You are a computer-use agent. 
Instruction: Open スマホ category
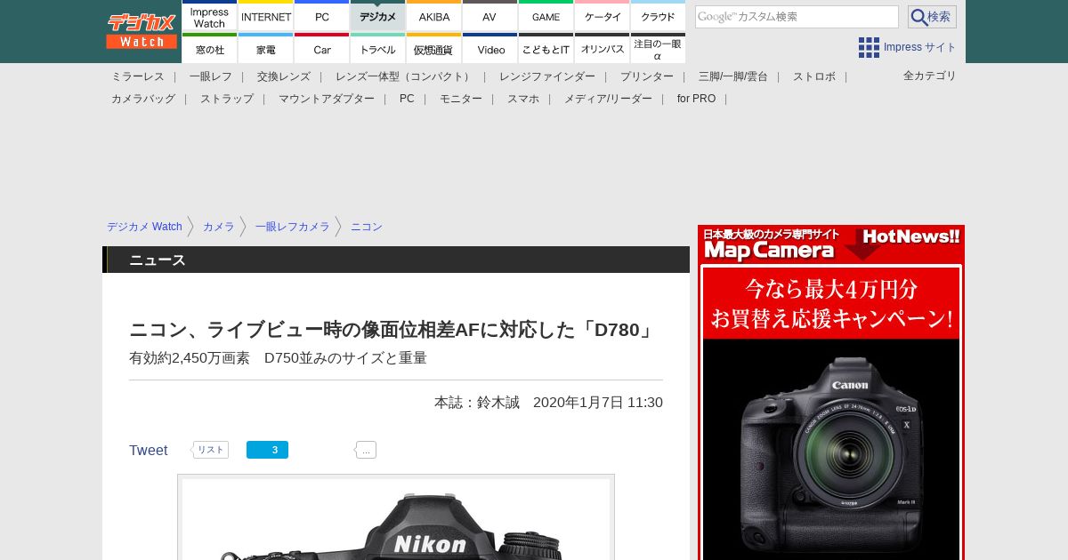pos(523,99)
